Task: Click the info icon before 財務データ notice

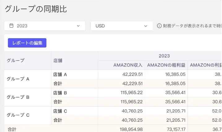Action: (x=159, y=26)
